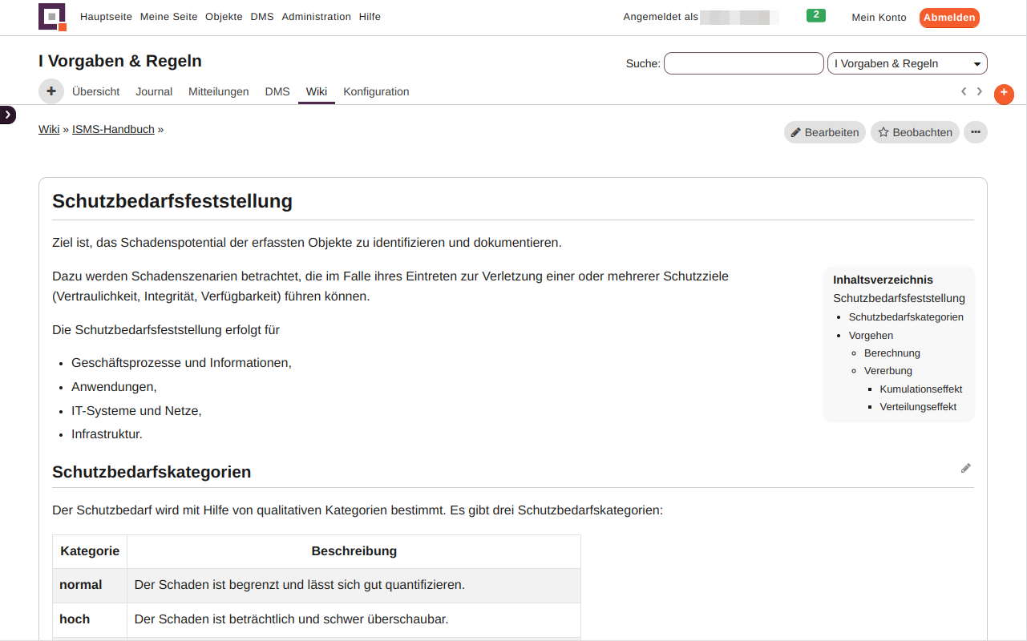Jump to Kumulationseffekt in the table of contents
Viewport: 1027px width, 641px height.
point(920,389)
